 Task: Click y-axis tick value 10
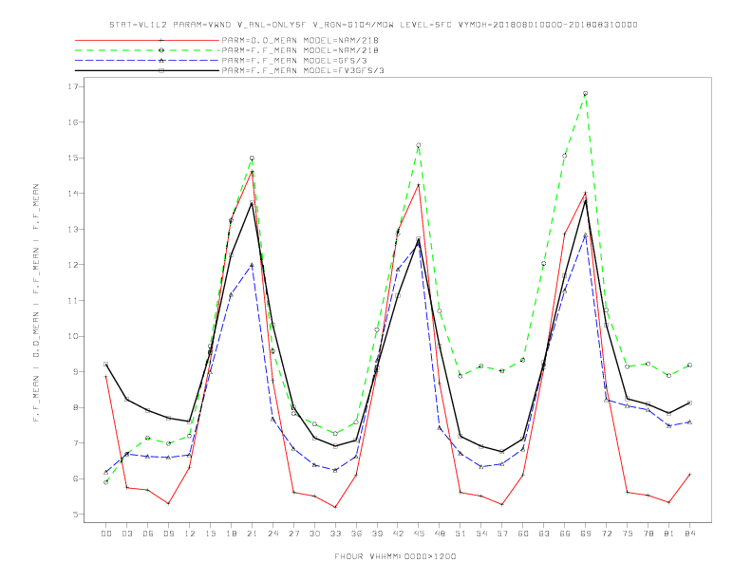73,336
